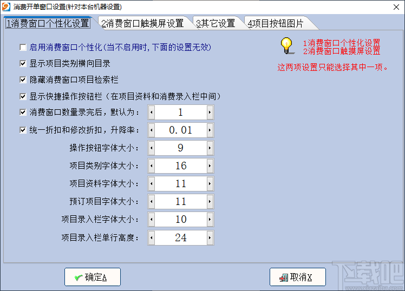Decrease 项目资料字体大小 value
The image size is (405, 291).
(x=152, y=184)
